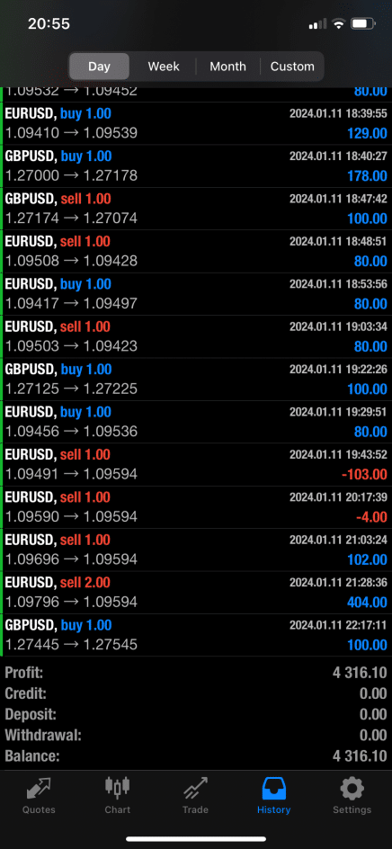This screenshot has height=849, width=392.
Task: Select the EURUSD trade with -4.00 loss
Action: click(x=196, y=507)
